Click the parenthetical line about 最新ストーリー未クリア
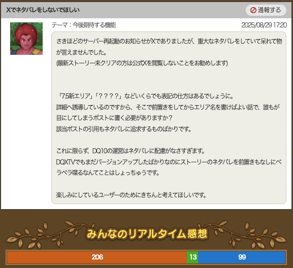The width and height of the screenshot is (293, 268). [x=142, y=63]
